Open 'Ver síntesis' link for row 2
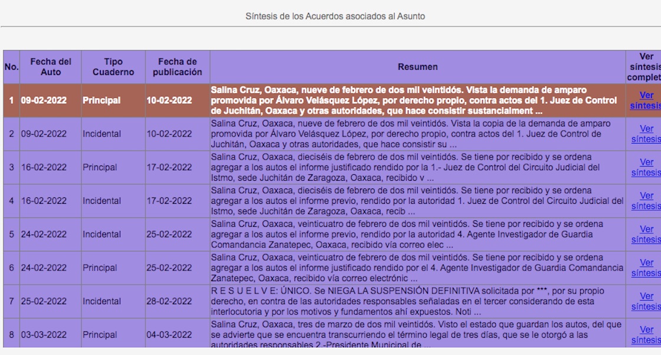Viewport: 661px width, 355px height. pos(646,134)
